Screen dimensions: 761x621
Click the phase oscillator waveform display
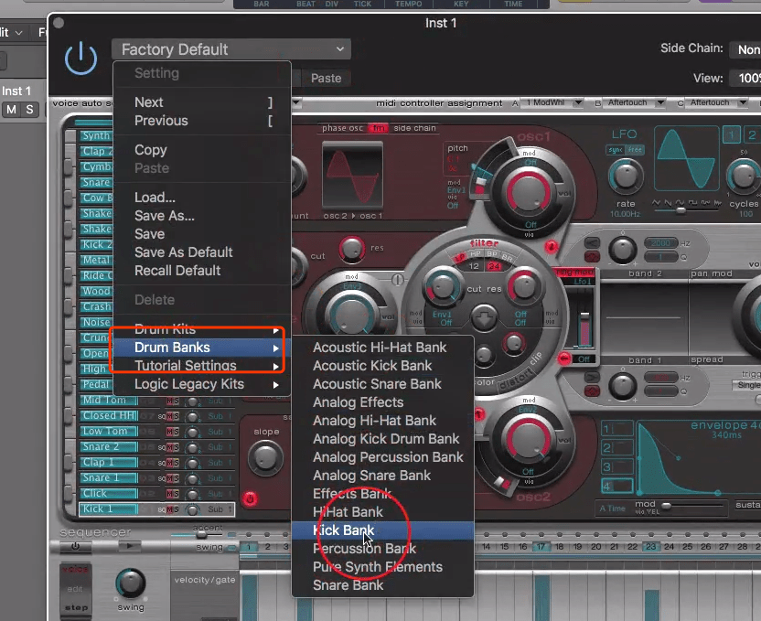(x=352, y=173)
